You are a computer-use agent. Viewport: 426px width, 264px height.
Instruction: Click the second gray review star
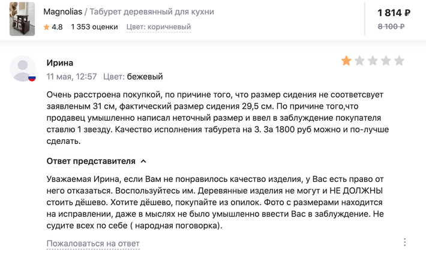tap(360, 61)
